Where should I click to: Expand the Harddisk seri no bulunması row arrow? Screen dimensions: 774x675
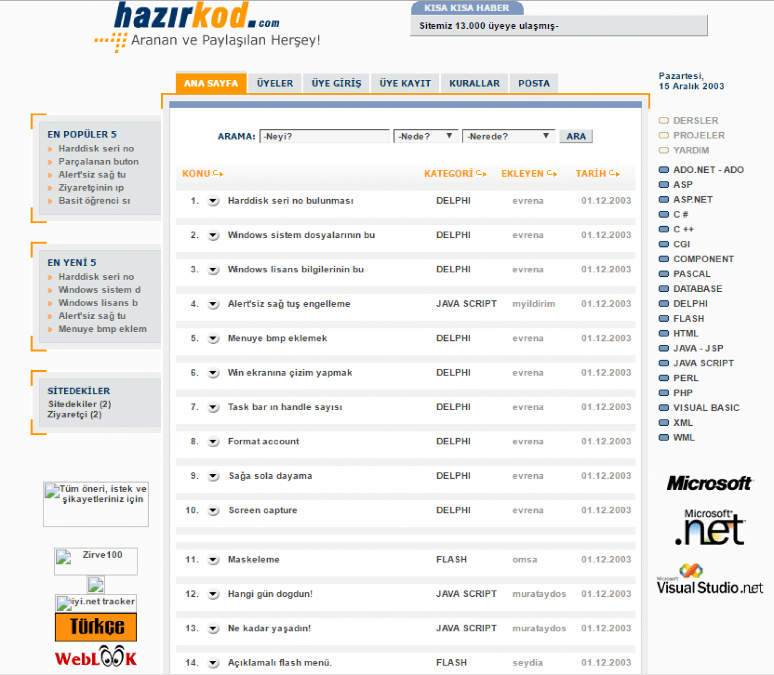(x=213, y=201)
